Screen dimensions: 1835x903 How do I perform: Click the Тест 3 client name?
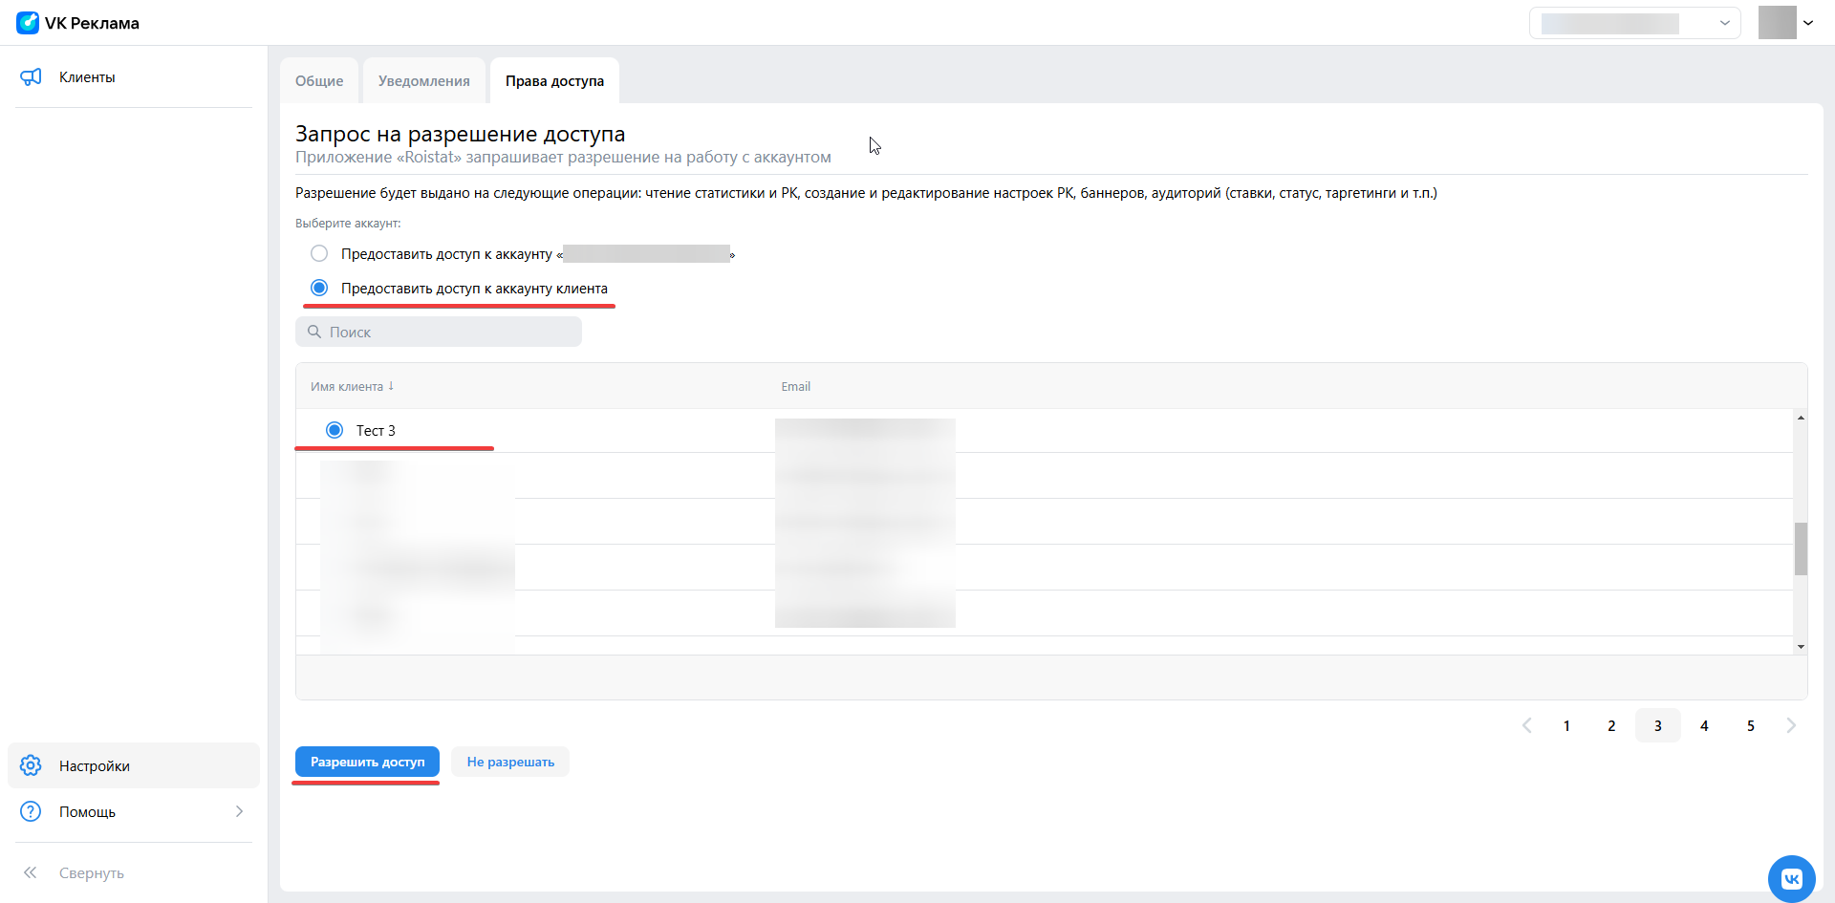click(376, 431)
